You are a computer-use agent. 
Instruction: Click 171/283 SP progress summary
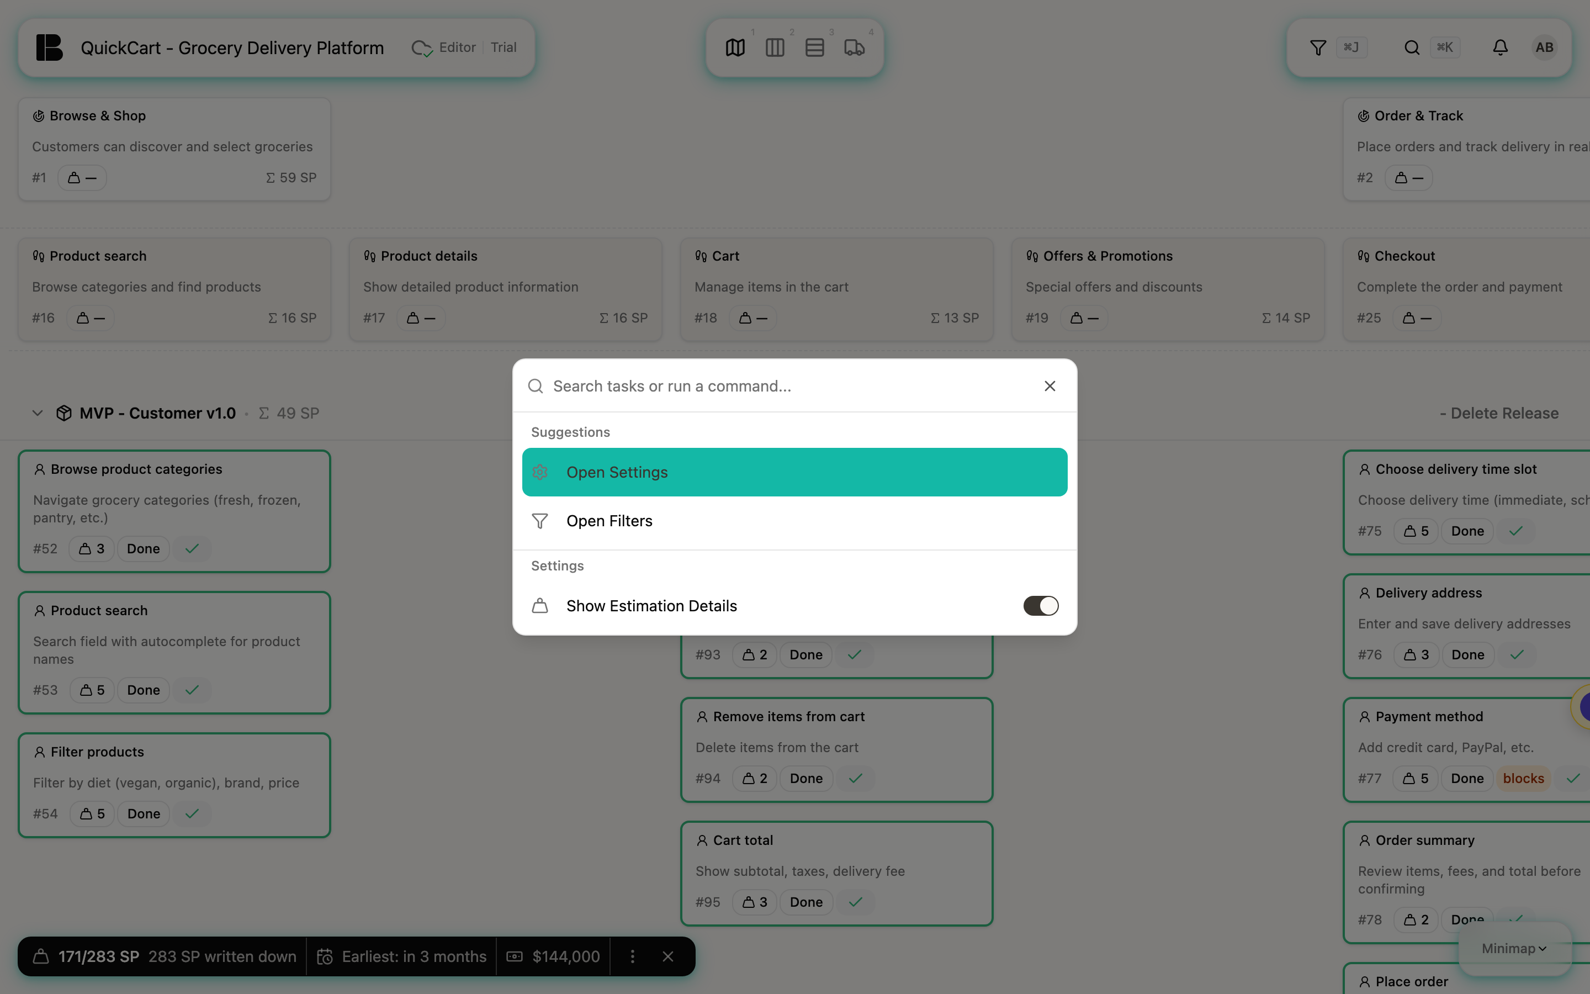[99, 956]
